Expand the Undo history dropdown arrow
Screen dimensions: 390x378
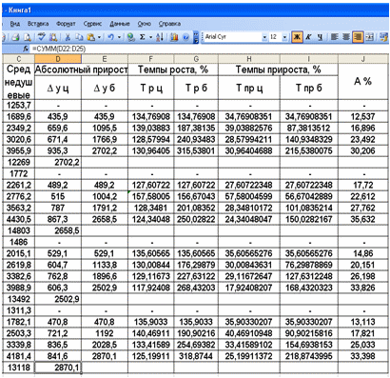(119, 37)
